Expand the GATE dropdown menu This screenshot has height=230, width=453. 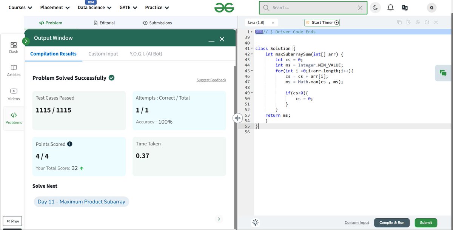(128, 8)
